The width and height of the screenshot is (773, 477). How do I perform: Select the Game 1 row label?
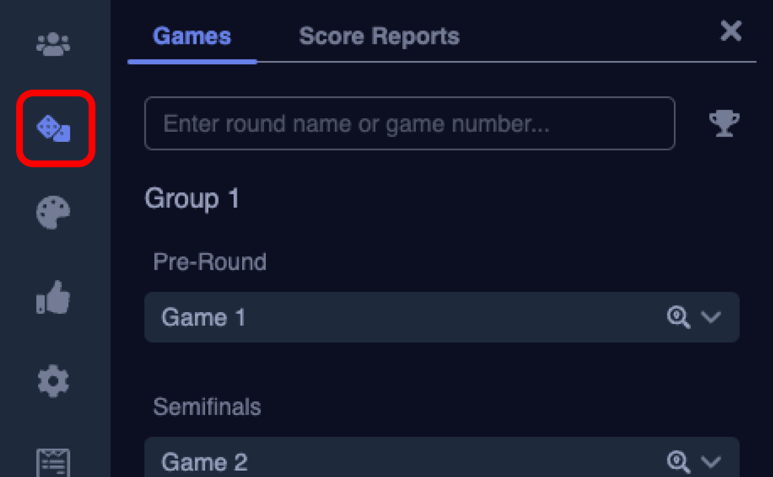(204, 317)
